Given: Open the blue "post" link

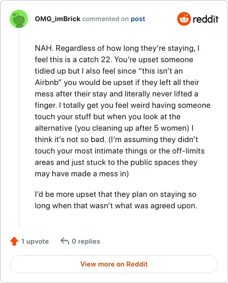Looking at the screenshot, I should coord(138,19).
